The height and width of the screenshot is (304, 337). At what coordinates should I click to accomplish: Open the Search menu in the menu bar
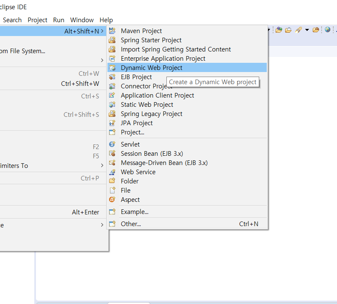[x=12, y=20]
